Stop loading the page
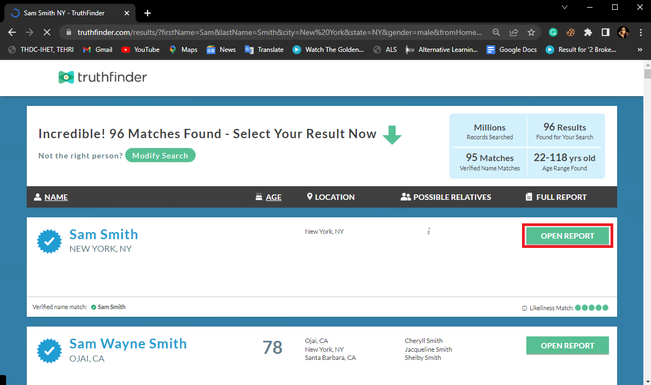Image resolution: width=651 pixels, height=385 pixels. 47,32
